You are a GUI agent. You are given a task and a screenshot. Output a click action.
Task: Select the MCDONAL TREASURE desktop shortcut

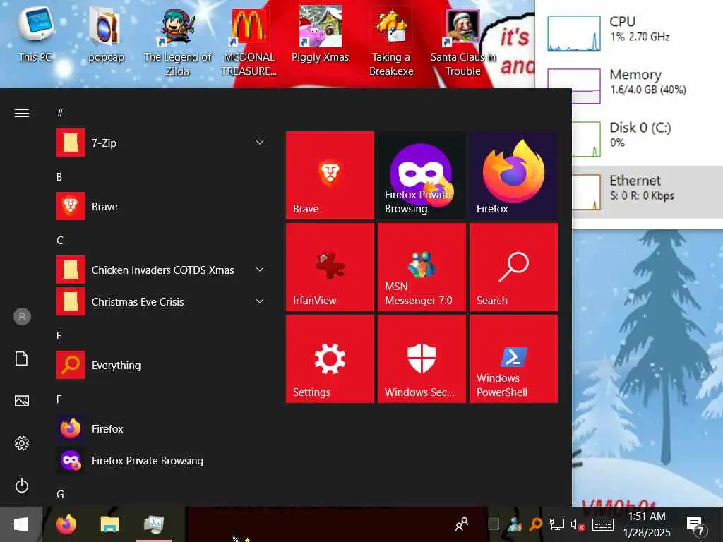[249, 42]
